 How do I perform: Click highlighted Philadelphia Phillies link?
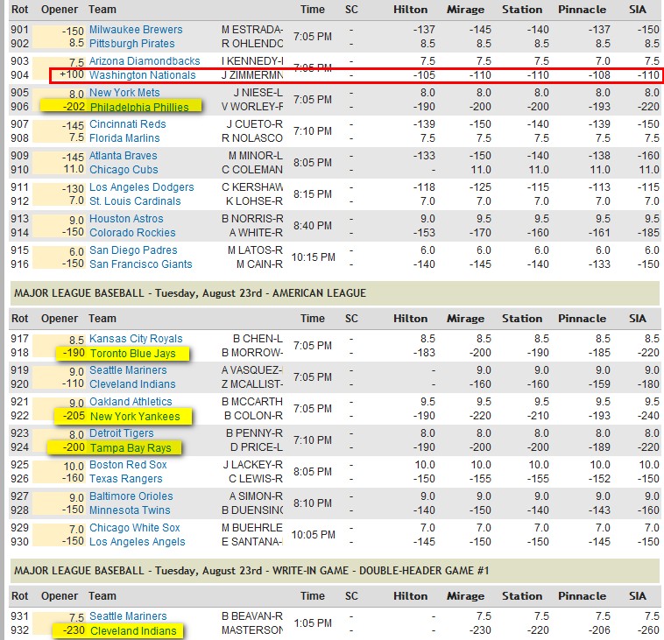pos(139,107)
